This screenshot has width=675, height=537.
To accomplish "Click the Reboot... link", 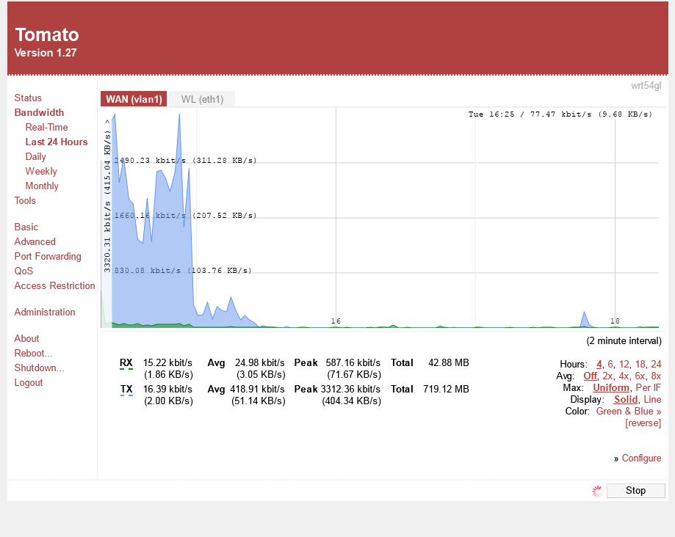I will tap(34, 353).
